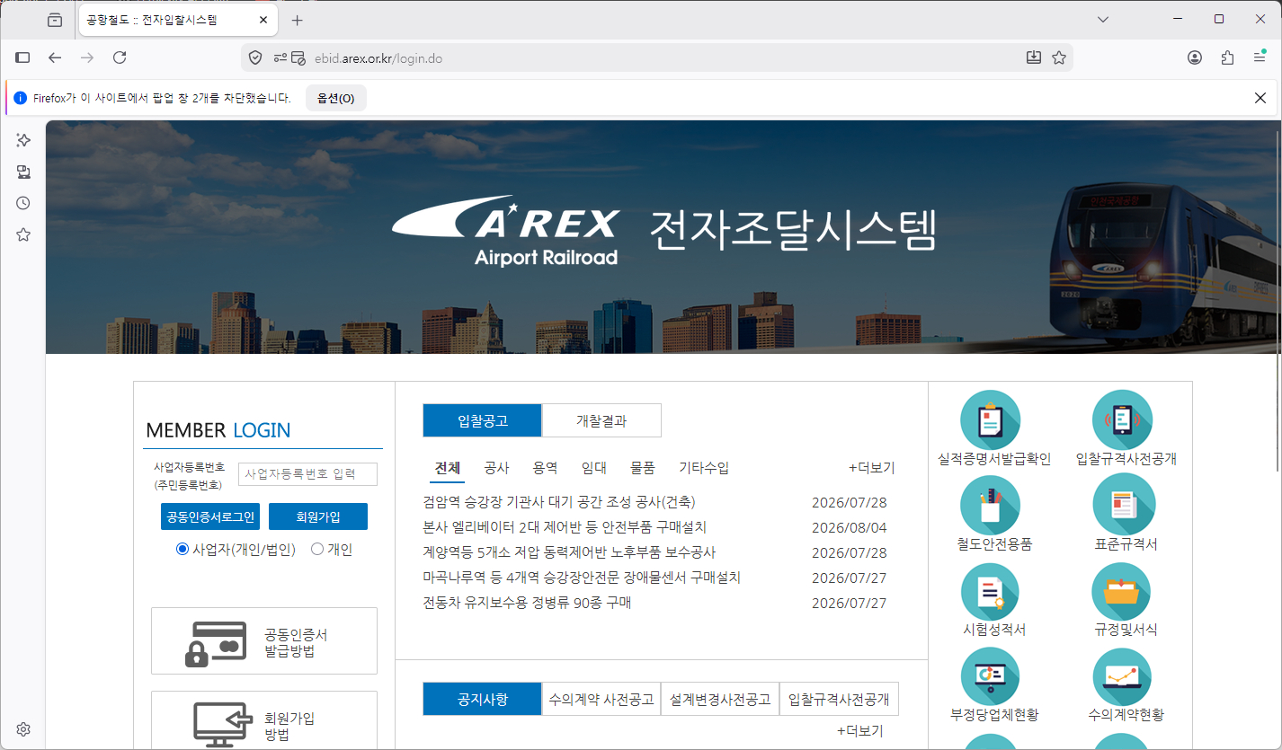Open a new tab with the plus button

click(298, 20)
